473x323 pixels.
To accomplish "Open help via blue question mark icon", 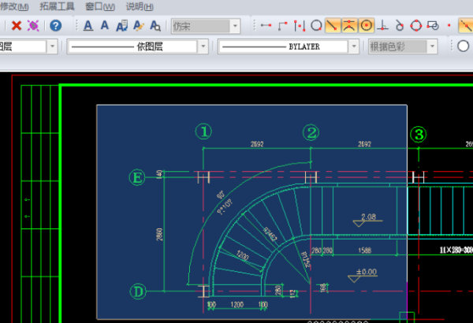I will pyautogui.click(x=56, y=26).
